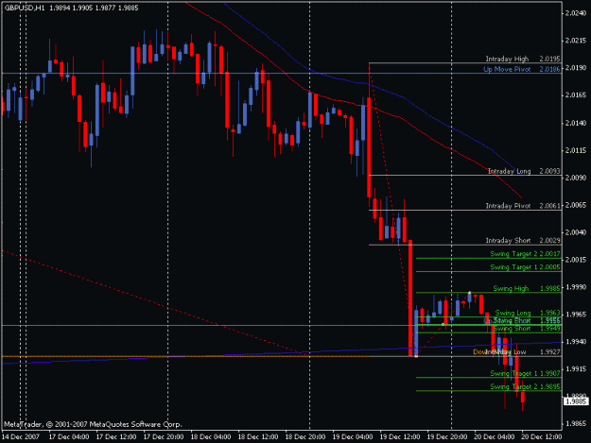Click the 1.9865 price axis value
Viewport: 591px width, 443px height.
pyautogui.click(x=576, y=424)
